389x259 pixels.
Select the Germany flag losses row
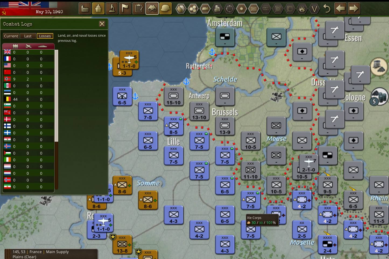[28, 79]
